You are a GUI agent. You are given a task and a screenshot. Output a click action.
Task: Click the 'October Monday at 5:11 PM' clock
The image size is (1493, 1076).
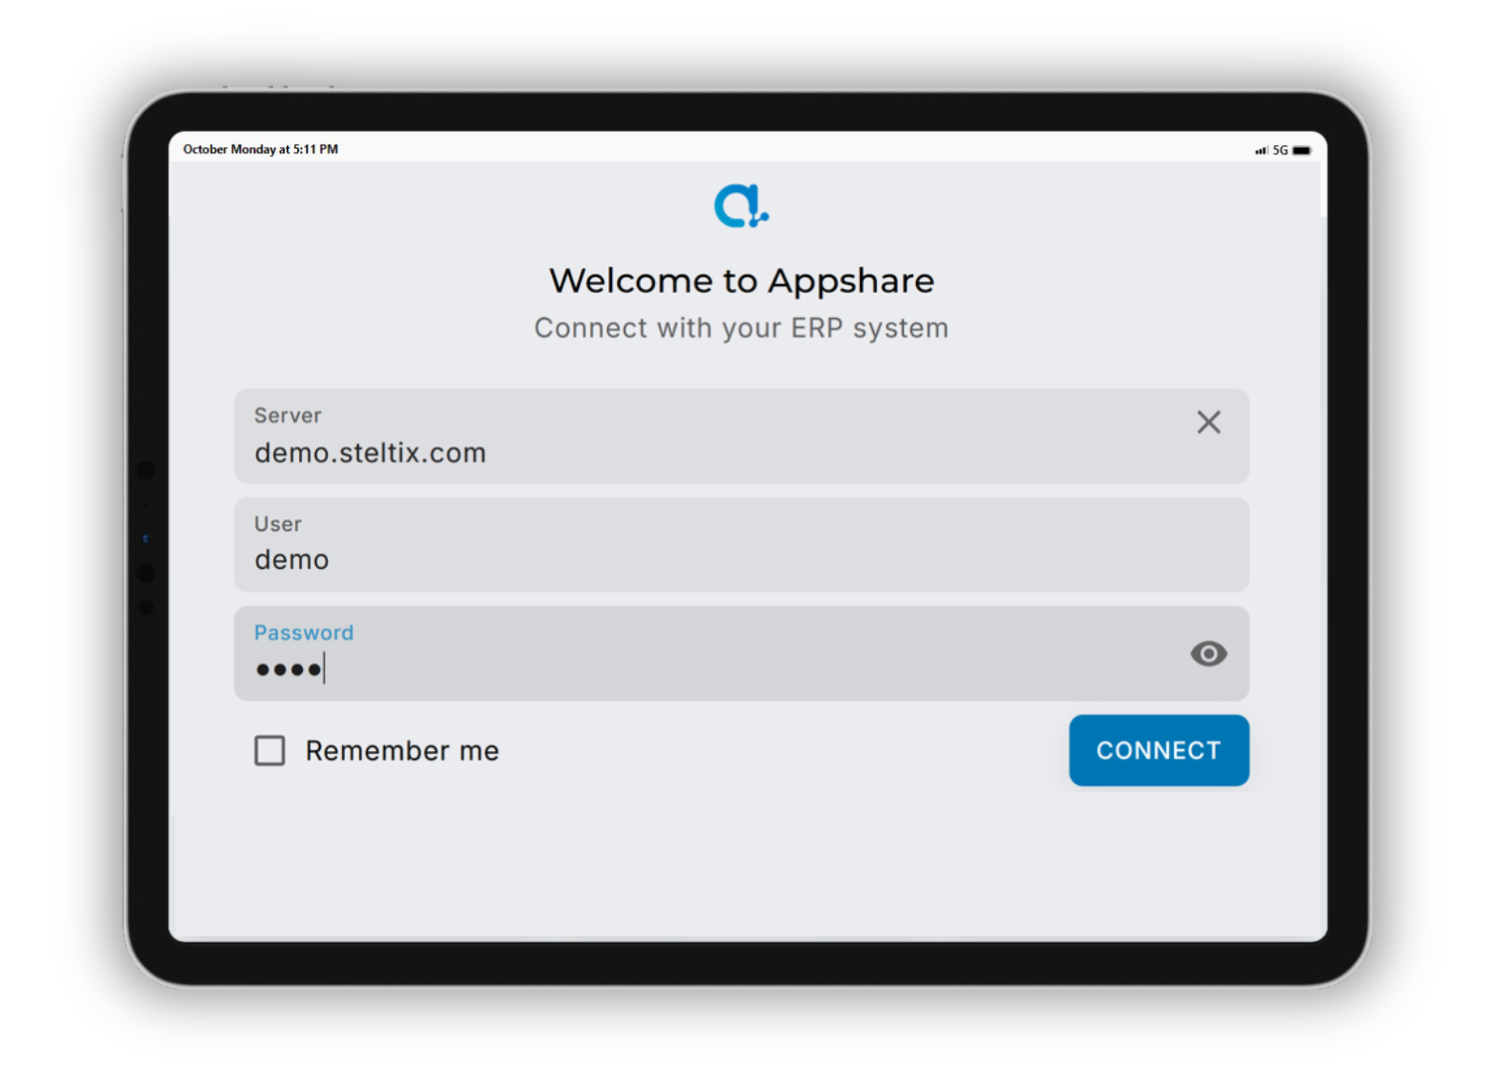point(261,149)
